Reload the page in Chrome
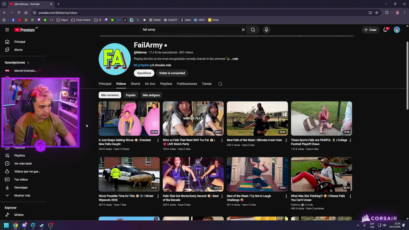The height and width of the screenshot is (230, 409). (x=19, y=13)
